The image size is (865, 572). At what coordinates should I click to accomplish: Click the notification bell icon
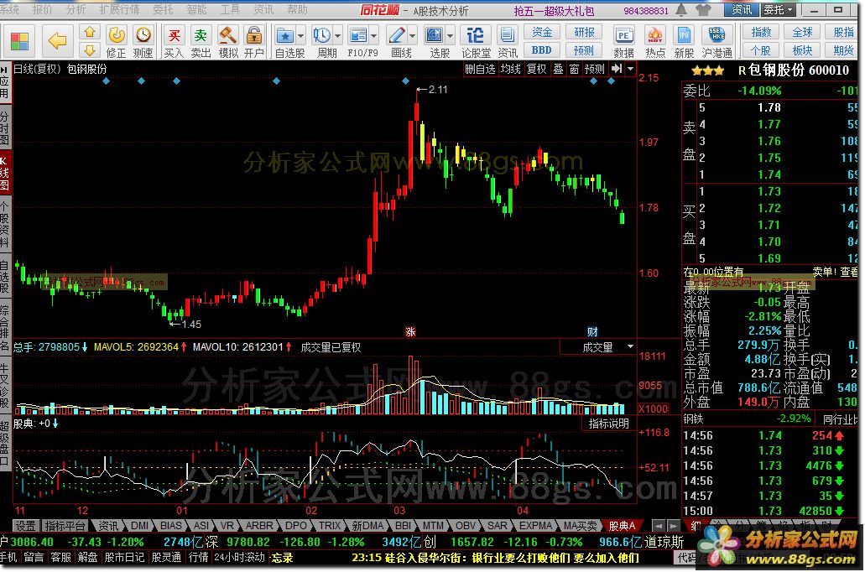pos(682,9)
